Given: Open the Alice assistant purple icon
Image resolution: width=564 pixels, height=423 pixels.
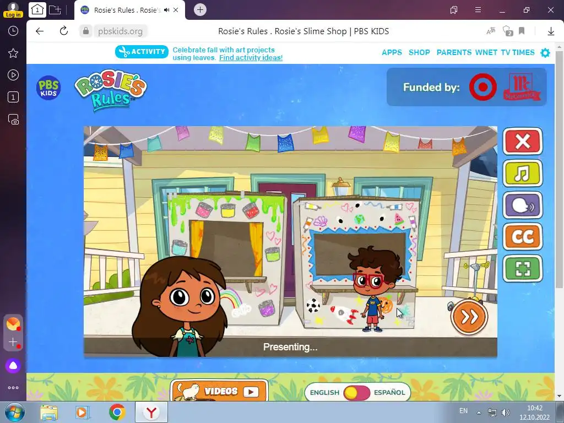Looking at the screenshot, I should pyautogui.click(x=13, y=366).
